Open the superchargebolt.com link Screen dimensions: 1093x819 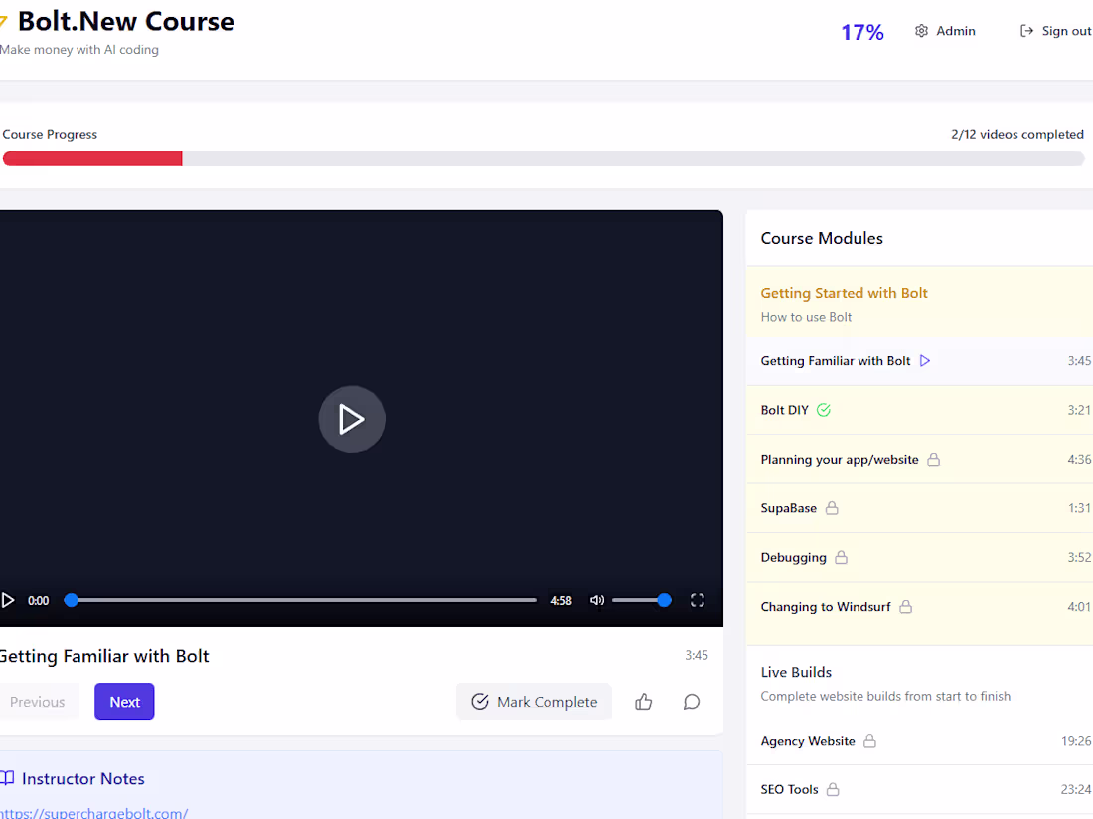[x=94, y=812]
